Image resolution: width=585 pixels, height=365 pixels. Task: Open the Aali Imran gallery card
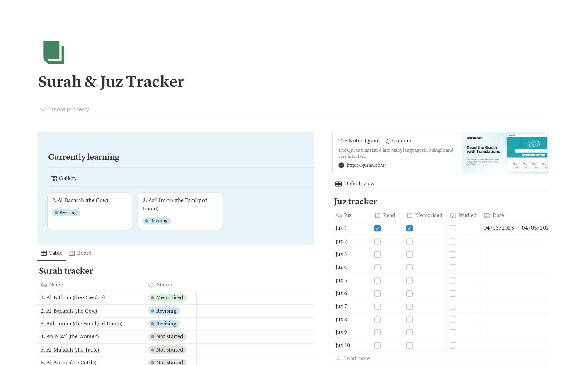(x=180, y=211)
